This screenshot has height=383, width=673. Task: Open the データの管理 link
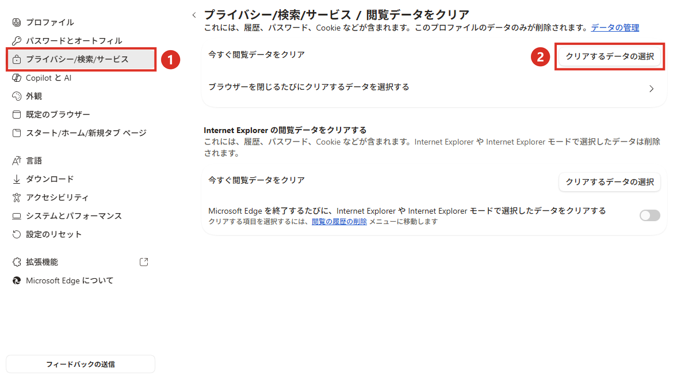(x=615, y=28)
